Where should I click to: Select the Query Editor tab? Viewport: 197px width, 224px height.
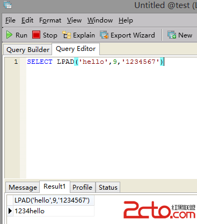(76, 49)
